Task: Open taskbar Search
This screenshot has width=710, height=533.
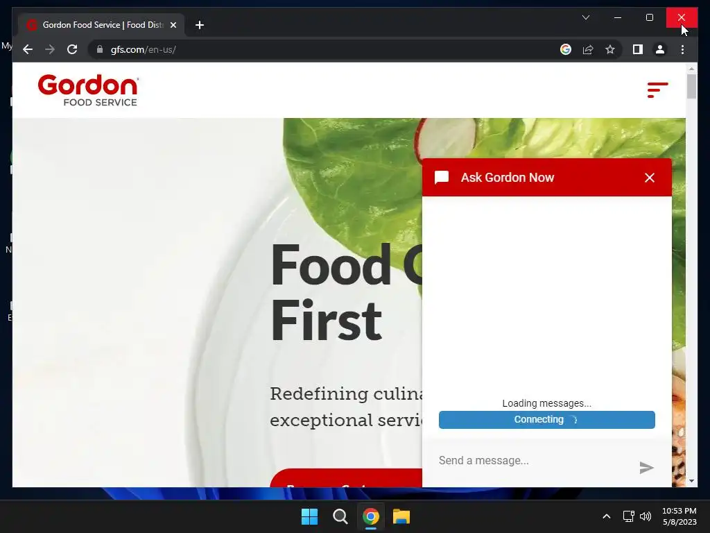Action: click(340, 516)
